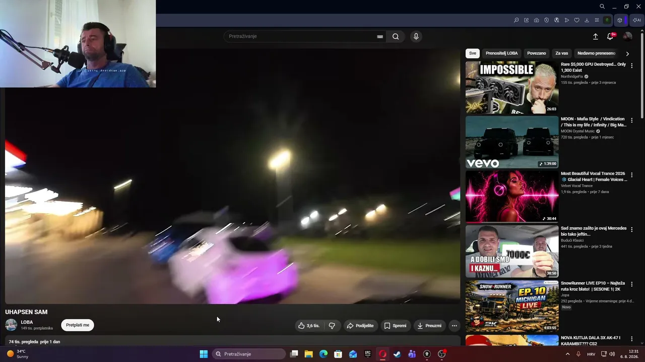
Task: Click the 'Preuzmi' download button
Action: (x=429, y=325)
